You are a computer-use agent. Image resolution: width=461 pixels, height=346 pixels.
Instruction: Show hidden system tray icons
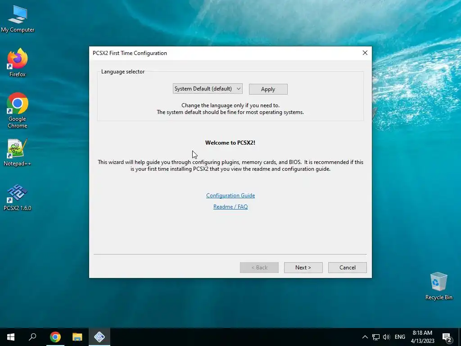365,337
